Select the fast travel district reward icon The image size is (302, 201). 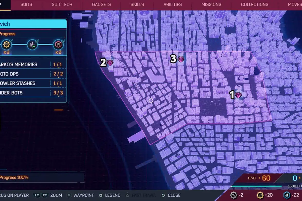32,45
